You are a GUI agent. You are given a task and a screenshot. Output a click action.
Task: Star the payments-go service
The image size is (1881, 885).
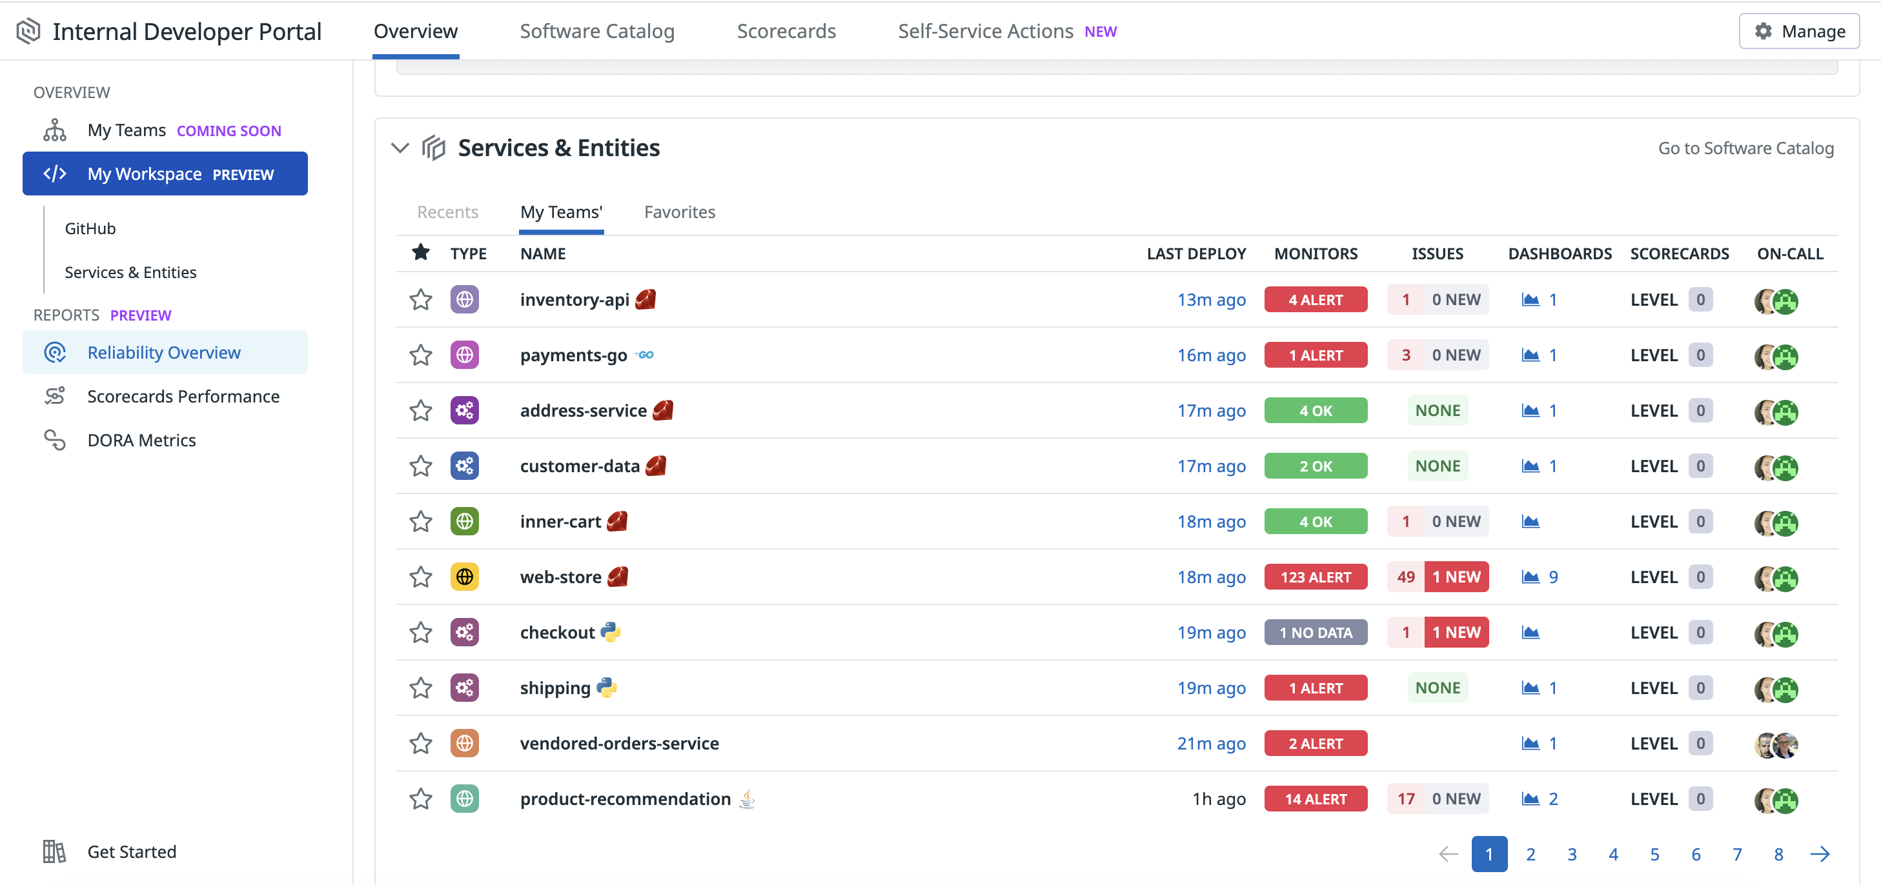coord(421,355)
